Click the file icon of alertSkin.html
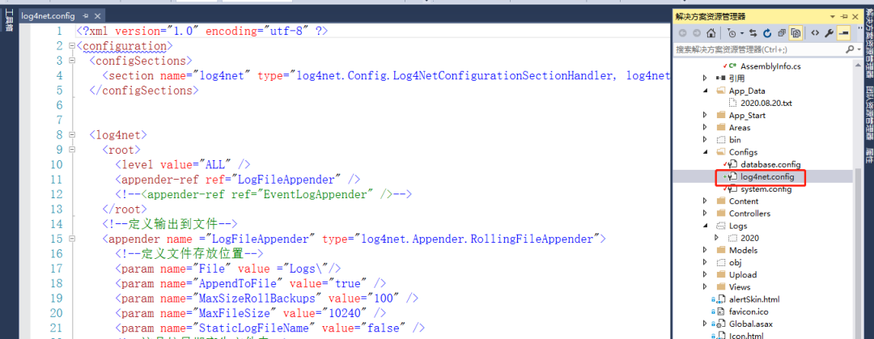874x339 pixels. click(721, 299)
